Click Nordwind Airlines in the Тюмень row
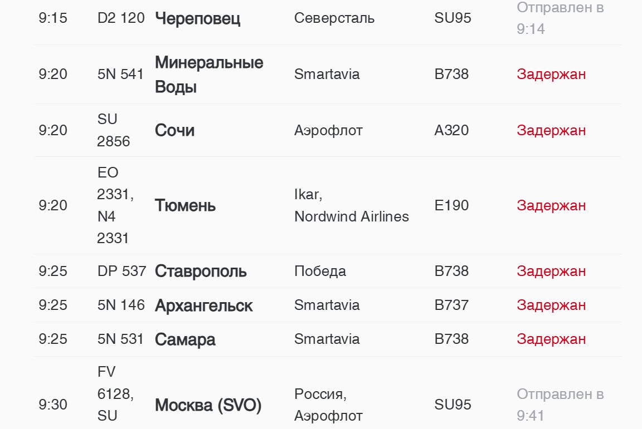This screenshot has width=642, height=429. 352,216
